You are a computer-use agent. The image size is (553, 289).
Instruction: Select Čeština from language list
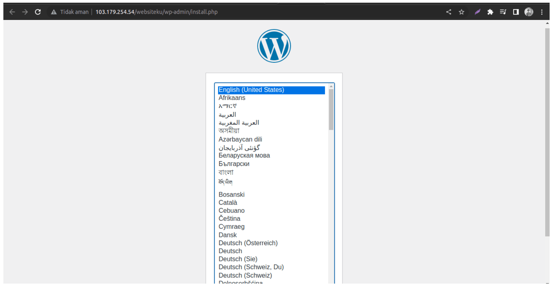[x=229, y=219]
